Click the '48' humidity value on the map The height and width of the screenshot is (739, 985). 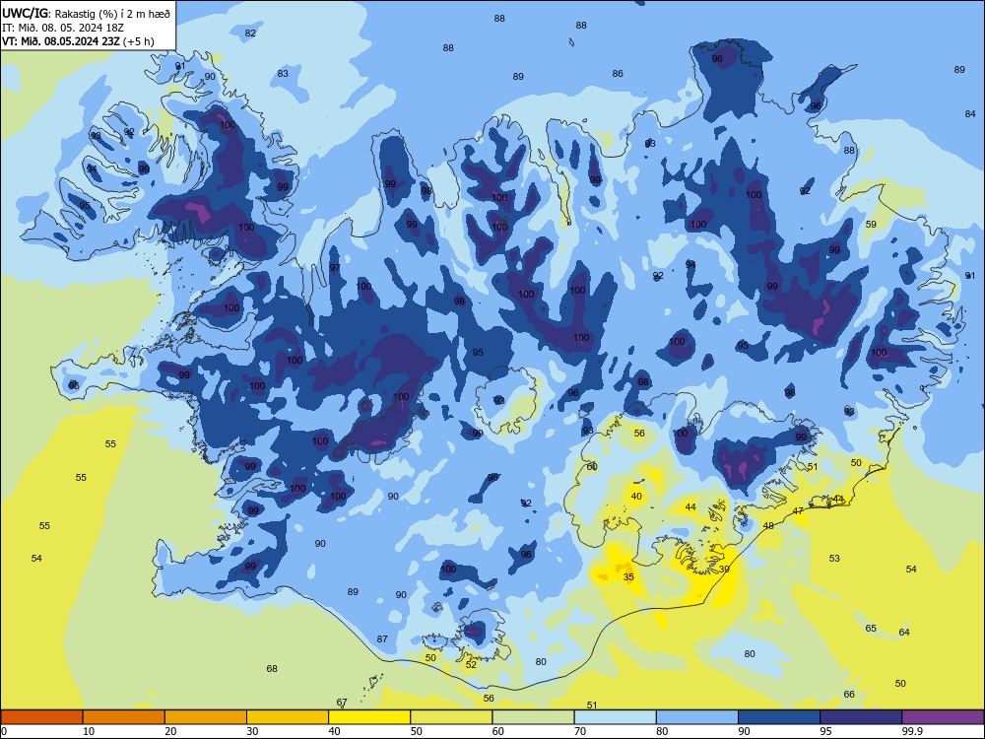pos(768,526)
